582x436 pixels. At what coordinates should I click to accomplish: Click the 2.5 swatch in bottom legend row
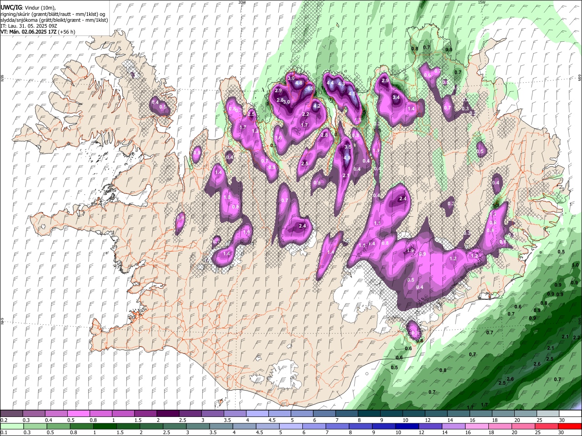[174, 426]
